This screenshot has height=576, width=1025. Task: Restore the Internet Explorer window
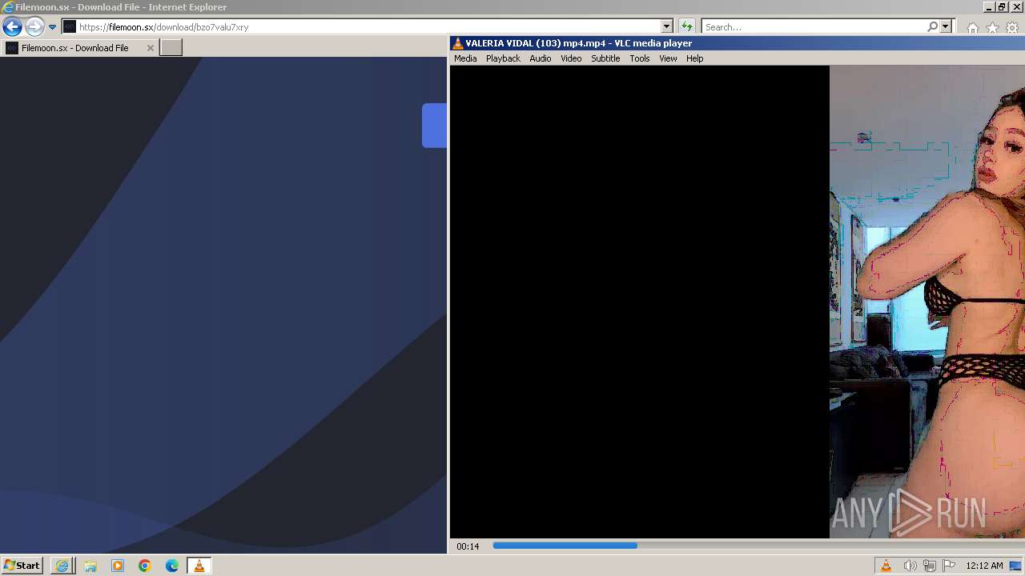pyautogui.click(x=1002, y=6)
